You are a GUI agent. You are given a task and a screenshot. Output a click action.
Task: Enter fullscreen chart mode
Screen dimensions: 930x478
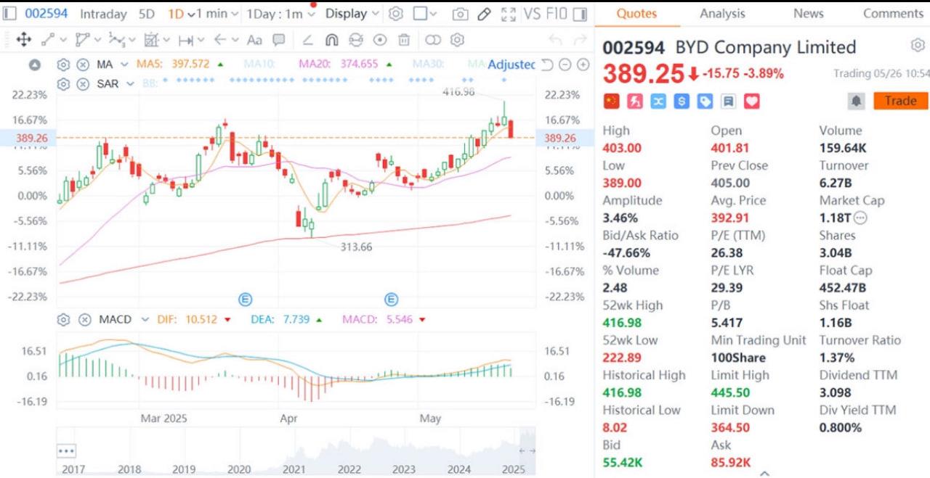(509, 14)
